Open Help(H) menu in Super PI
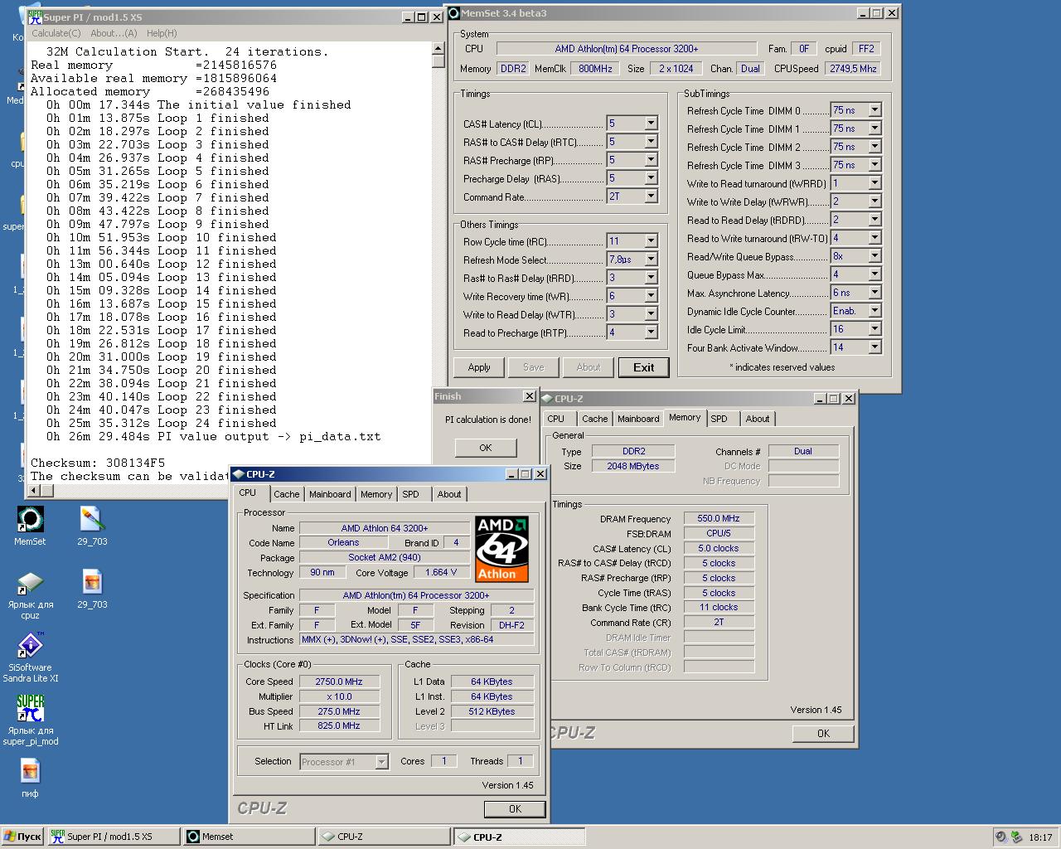 pyautogui.click(x=162, y=33)
